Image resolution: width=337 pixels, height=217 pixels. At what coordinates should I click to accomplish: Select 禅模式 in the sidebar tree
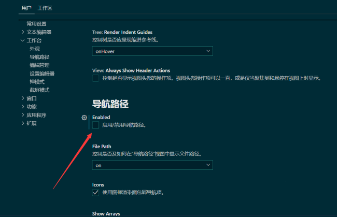[x=37, y=82]
